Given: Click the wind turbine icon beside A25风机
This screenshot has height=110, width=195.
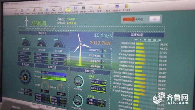Looking at the screenshot, I should point(26,21).
